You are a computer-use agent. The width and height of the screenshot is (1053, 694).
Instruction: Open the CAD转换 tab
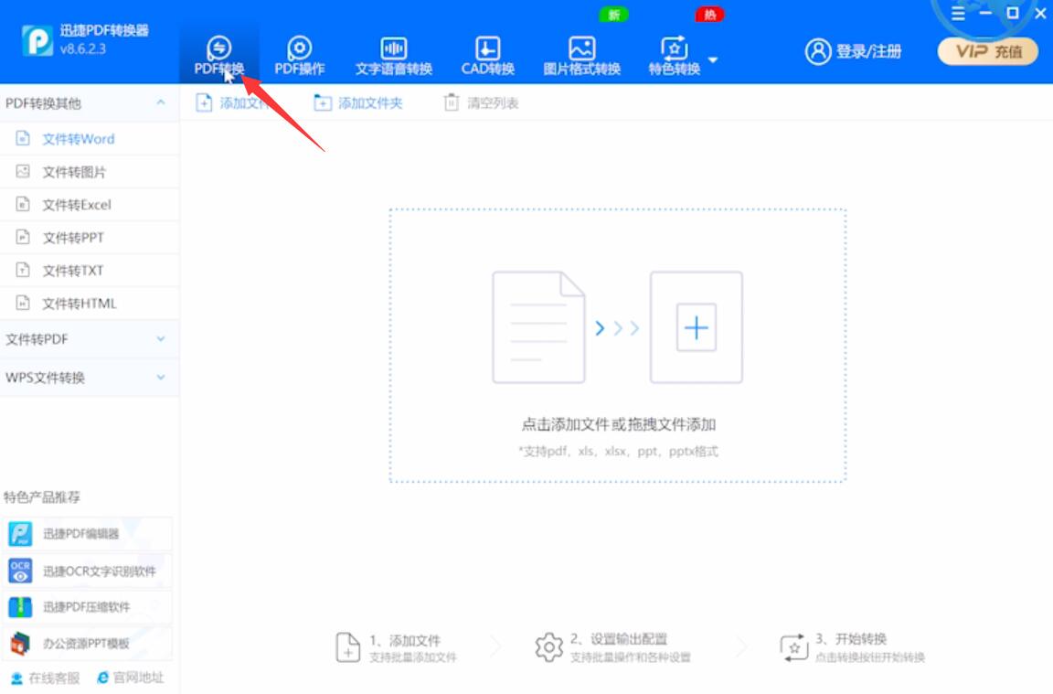pyautogui.click(x=487, y=55)
